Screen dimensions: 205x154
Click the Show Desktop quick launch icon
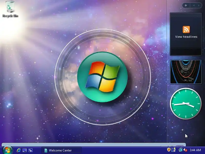[25, 150]
